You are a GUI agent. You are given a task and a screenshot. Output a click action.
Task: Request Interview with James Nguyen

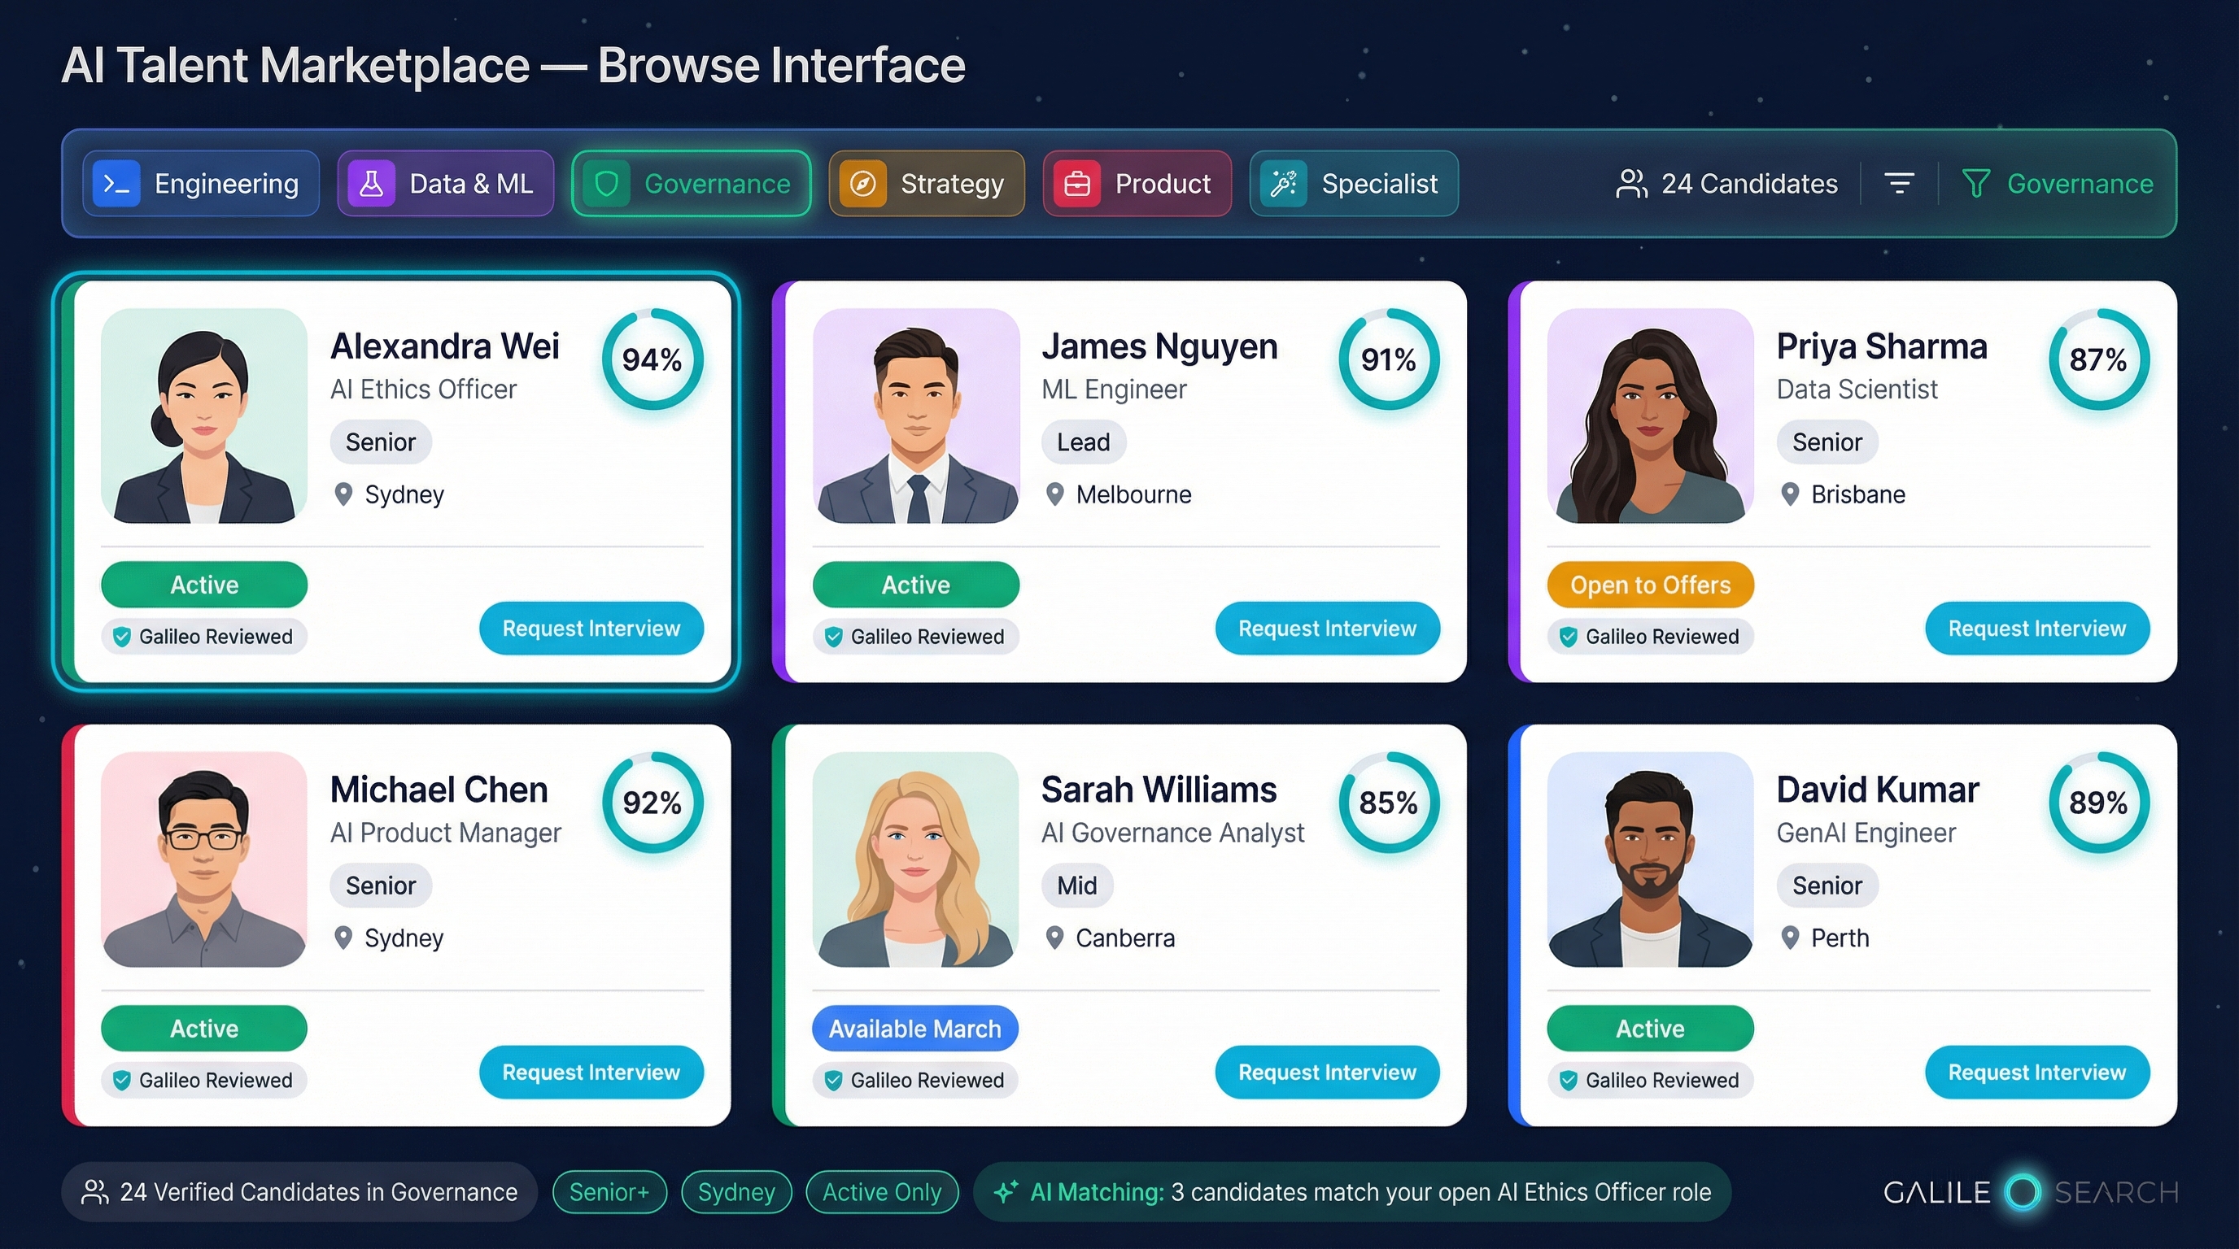(x=1327, y=628)
